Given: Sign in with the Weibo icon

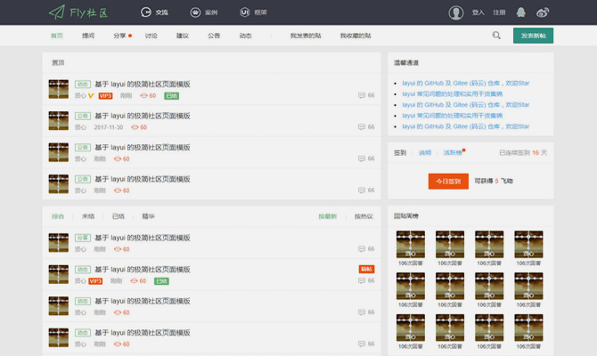Looking at the screenshot, I should [543, 12].
